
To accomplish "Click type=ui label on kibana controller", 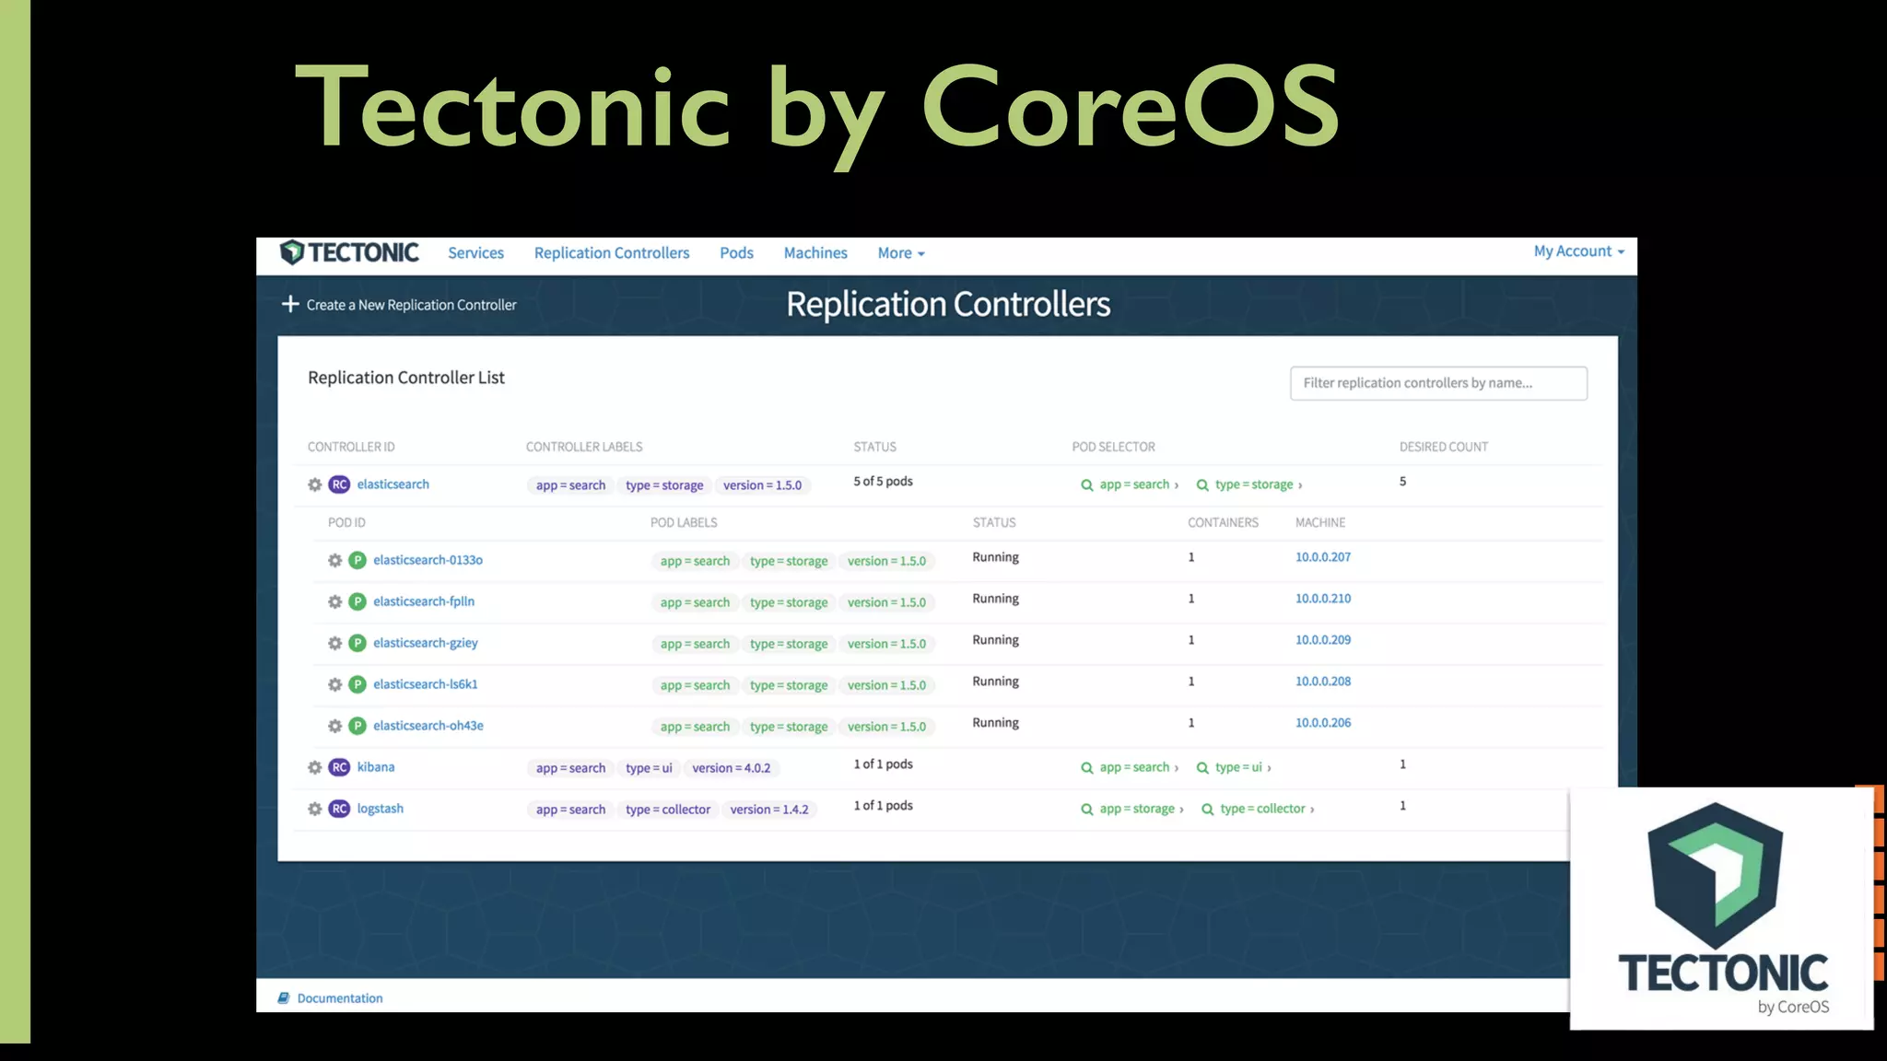I will [x=649, y=768].
